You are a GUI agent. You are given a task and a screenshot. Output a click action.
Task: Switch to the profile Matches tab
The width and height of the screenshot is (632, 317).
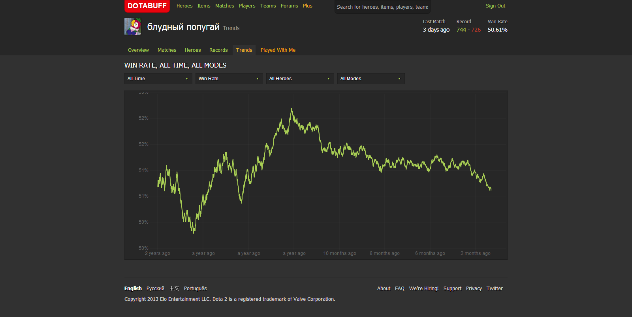point(167,50)
